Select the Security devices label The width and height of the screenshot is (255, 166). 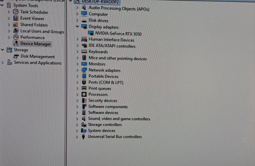pos(103,100)
